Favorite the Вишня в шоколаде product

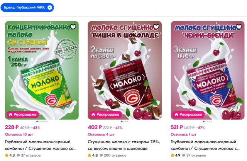(x=156, y=27)
